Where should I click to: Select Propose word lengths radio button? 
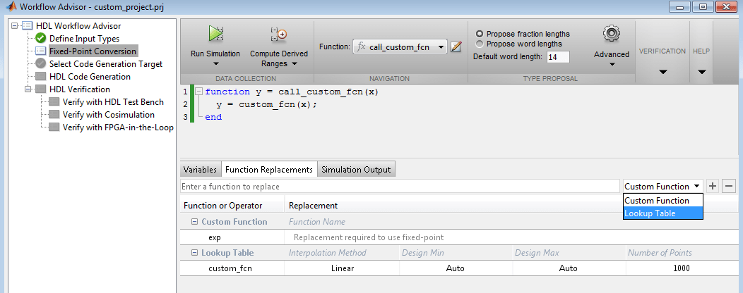click(x=480, y=44)
